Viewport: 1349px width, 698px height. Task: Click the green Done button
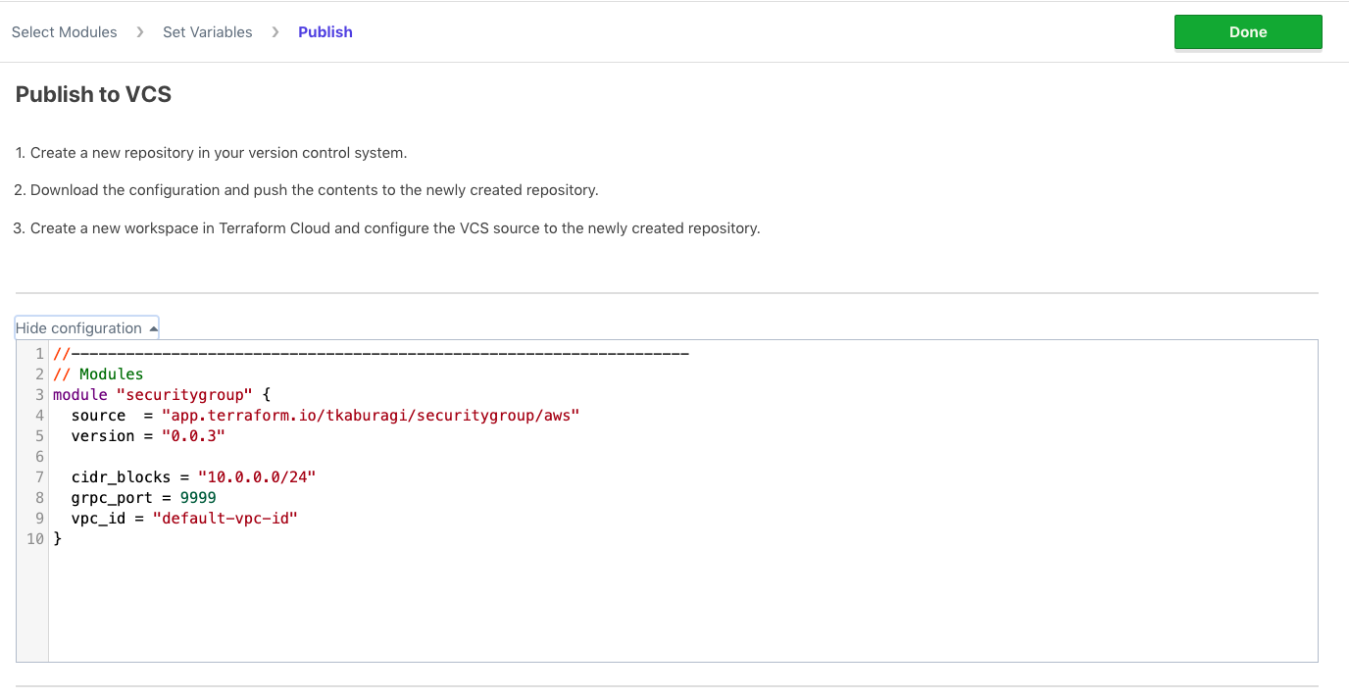pos(1247,32)
